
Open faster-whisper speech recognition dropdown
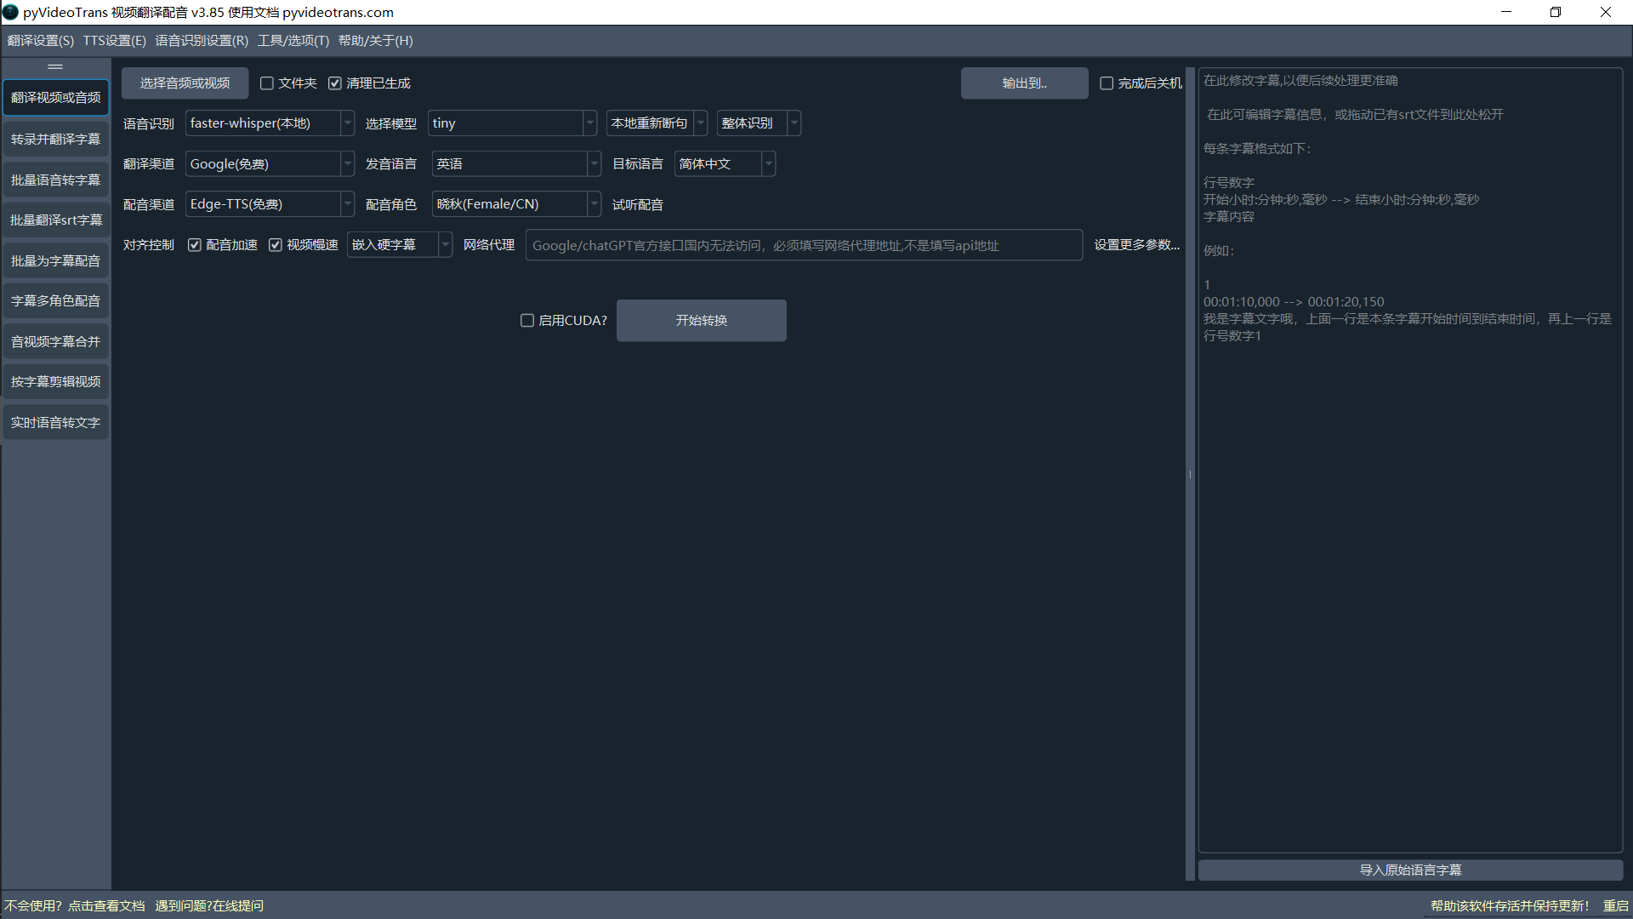coord(269,123)
